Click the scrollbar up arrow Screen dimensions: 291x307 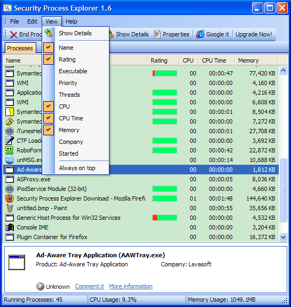tap(283, 70)
